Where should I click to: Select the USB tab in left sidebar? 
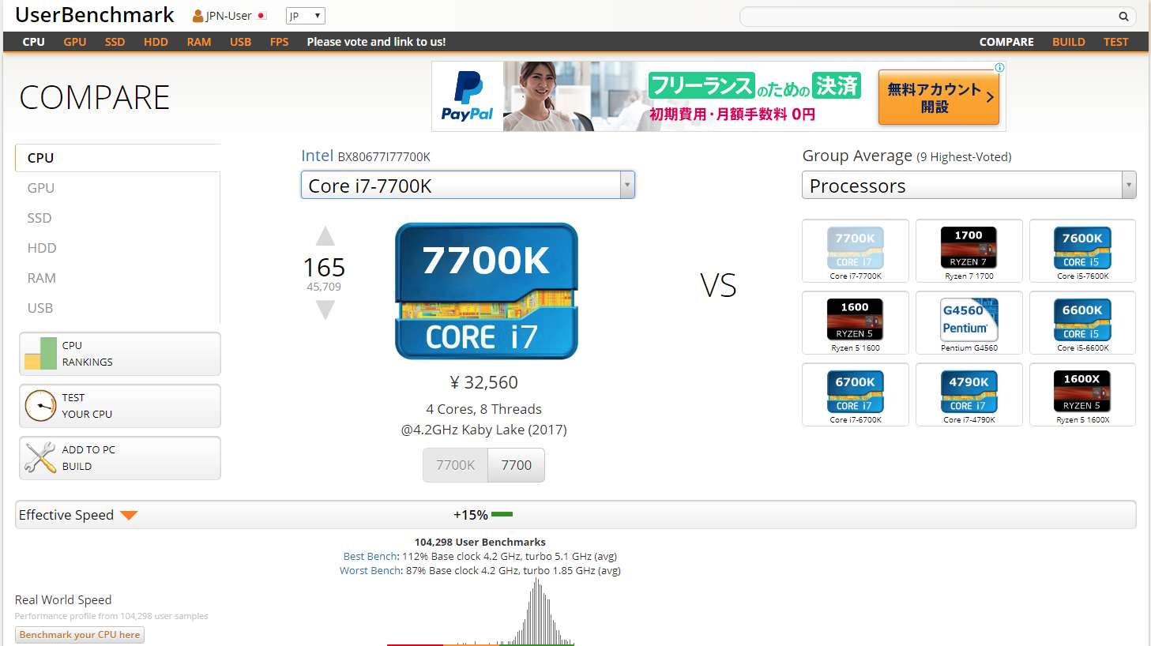pos(118,308)
